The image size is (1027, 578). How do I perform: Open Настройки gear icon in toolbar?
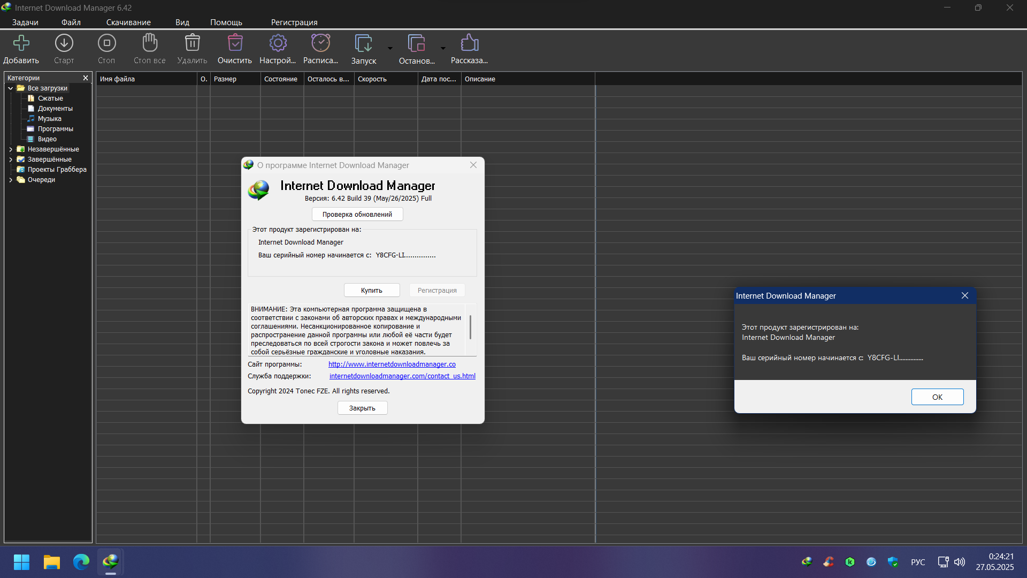click(278, 43)
